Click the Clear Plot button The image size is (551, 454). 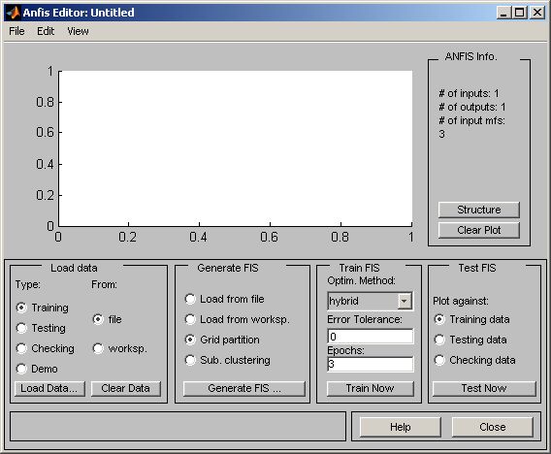pyautogui.click(x=479, y=230)
